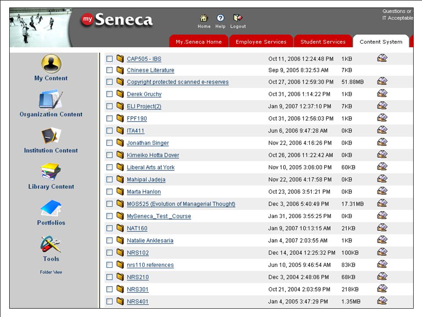Image resolution: width=422 pixels, height=317 pixels.
Task: Check the CAP505 - IBS checkbox
Action: [109, 59]
